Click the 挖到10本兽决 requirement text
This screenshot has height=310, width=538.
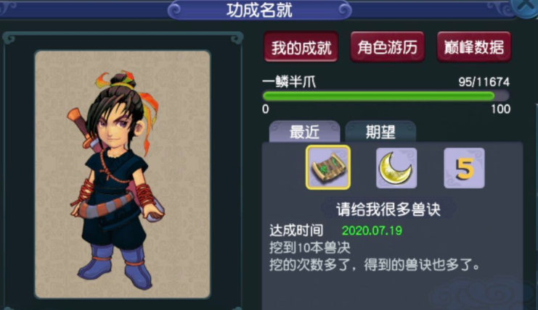pyautogui.click(x=309, y=248)
